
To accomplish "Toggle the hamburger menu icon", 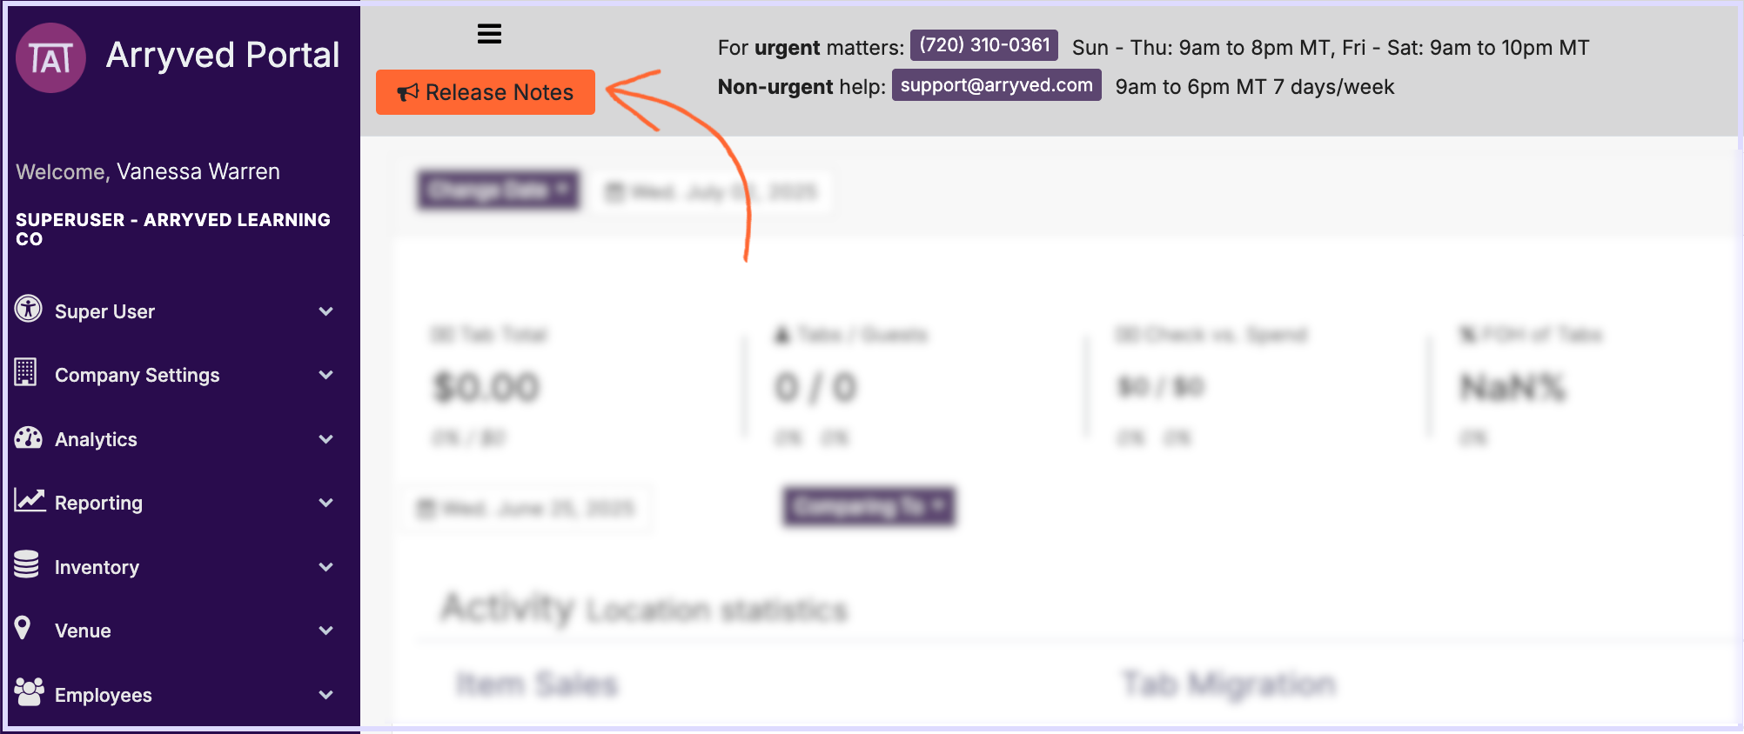I will point(489,34).
